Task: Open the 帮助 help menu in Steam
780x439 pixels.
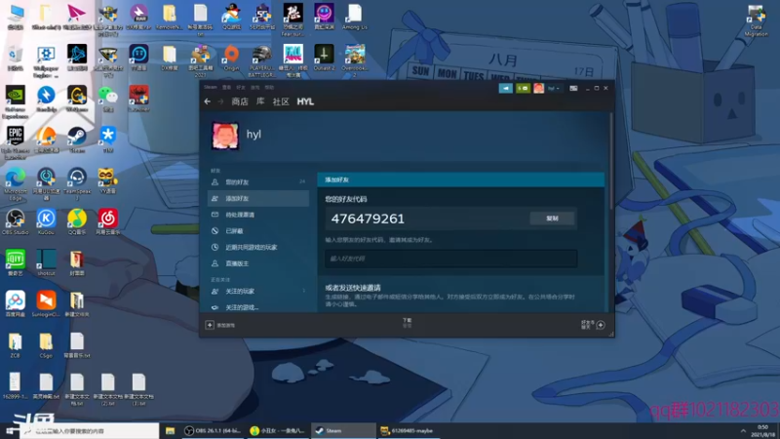Action: point(269,87)
